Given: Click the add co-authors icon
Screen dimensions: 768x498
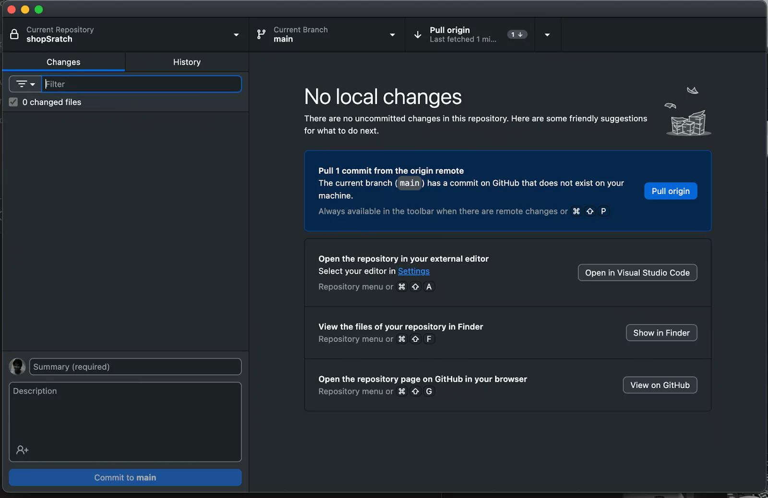Looking at the screenshot, I should pyautogui.click(x=22, y=450).
